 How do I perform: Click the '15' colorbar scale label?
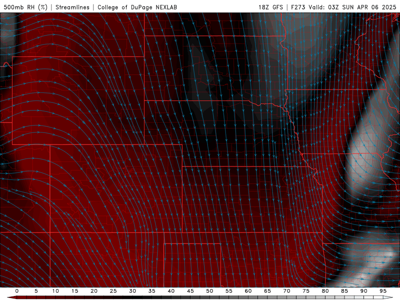tap(74, 291)
